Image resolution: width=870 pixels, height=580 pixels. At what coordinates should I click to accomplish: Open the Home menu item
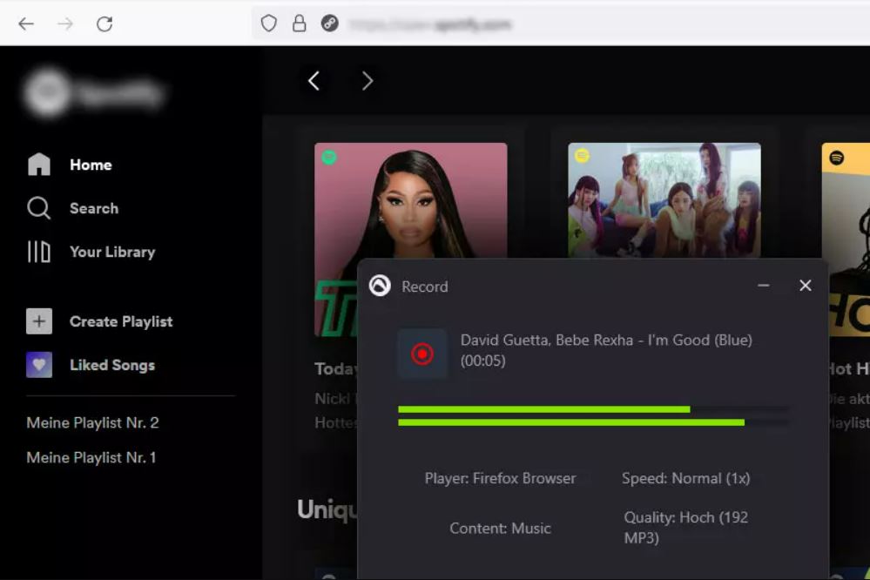(x=91, y=165)
